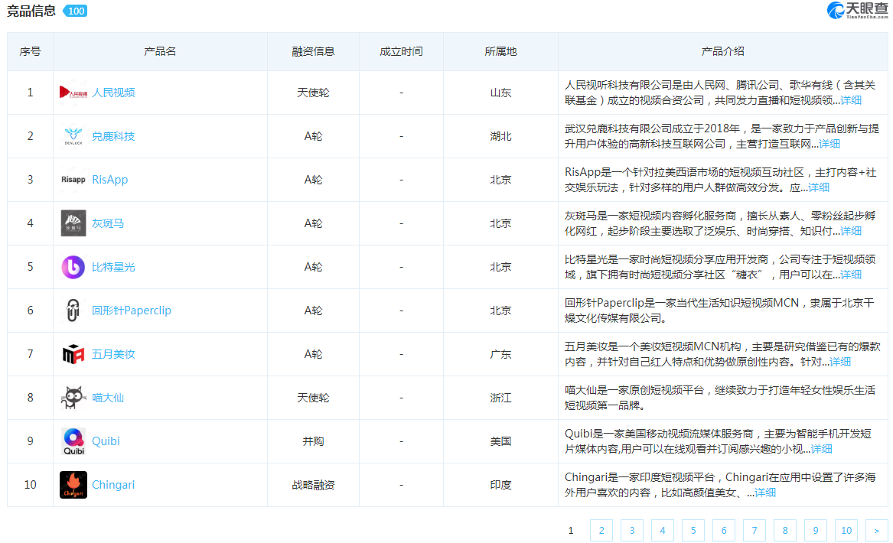Click the 回形针Paperclip clip logo

click(73, 311)
